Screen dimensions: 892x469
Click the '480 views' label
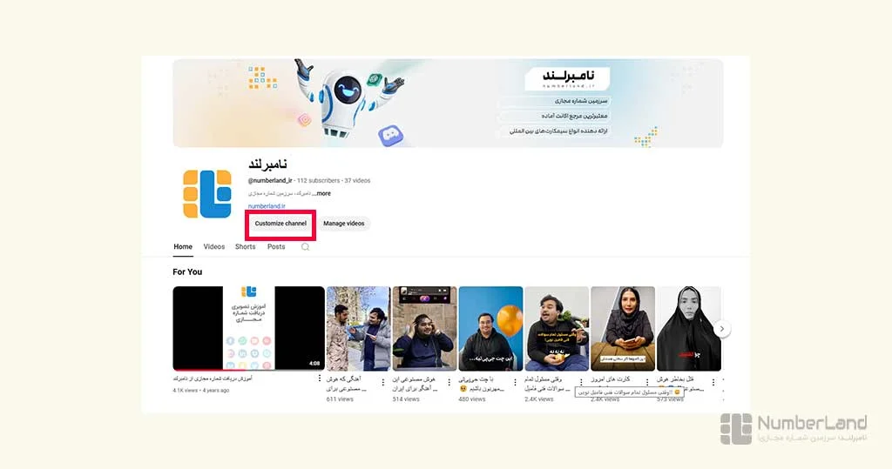[x=471, y=399]
